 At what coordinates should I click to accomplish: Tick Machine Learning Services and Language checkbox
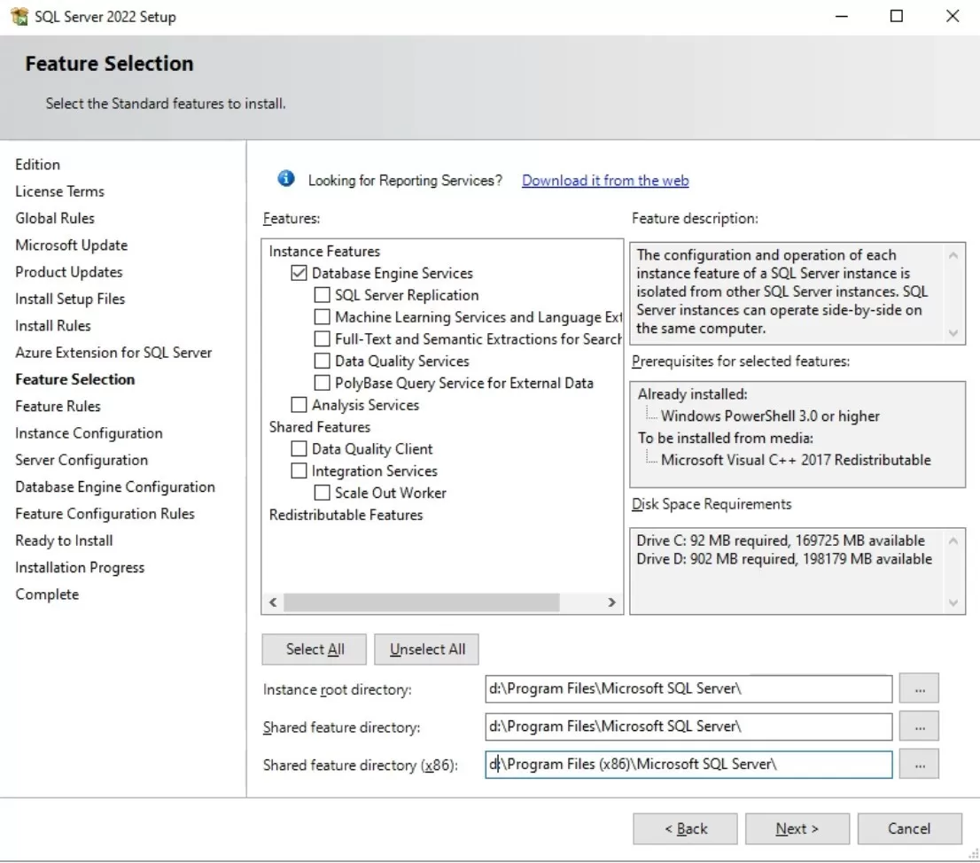(322, 317)
